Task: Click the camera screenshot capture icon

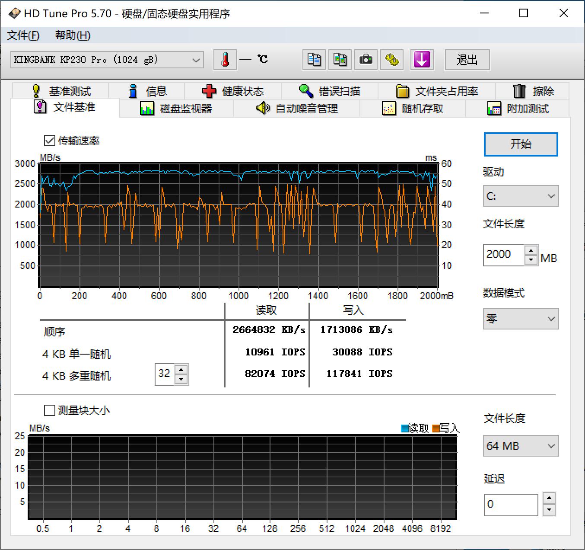Action: [x=366, y=60]
